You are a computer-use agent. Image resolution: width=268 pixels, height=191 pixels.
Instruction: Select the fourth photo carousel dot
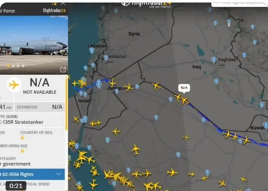coord(23,66)
